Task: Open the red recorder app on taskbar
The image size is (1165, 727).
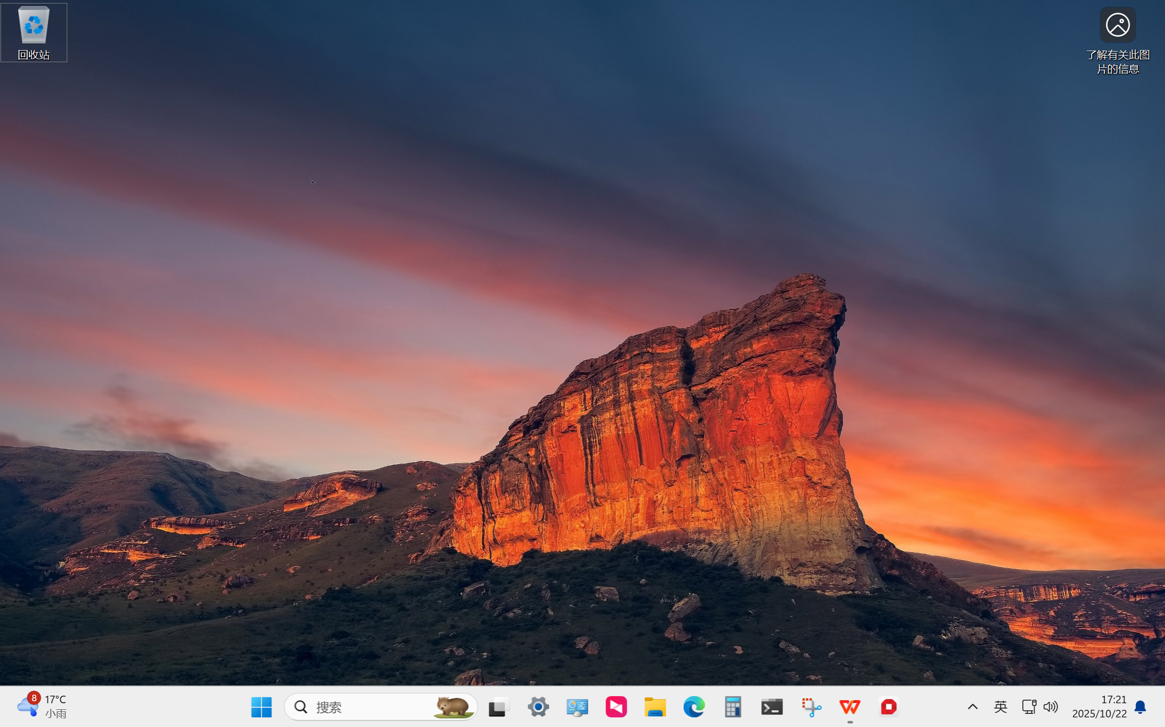Action: [889, 707]
